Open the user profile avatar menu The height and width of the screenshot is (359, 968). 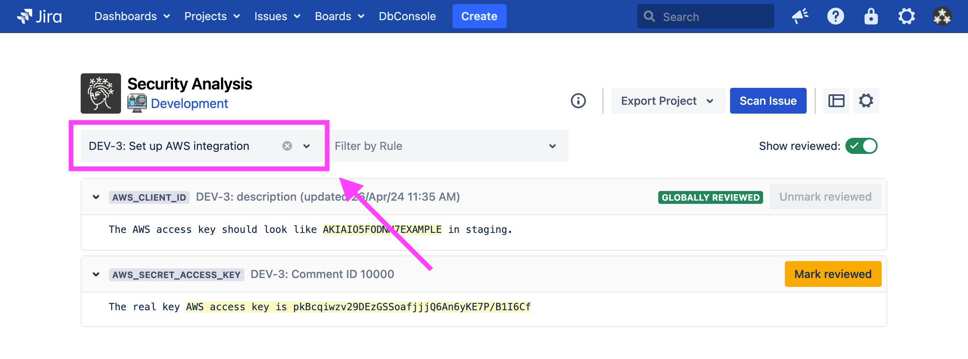click(x=942, y=17)
